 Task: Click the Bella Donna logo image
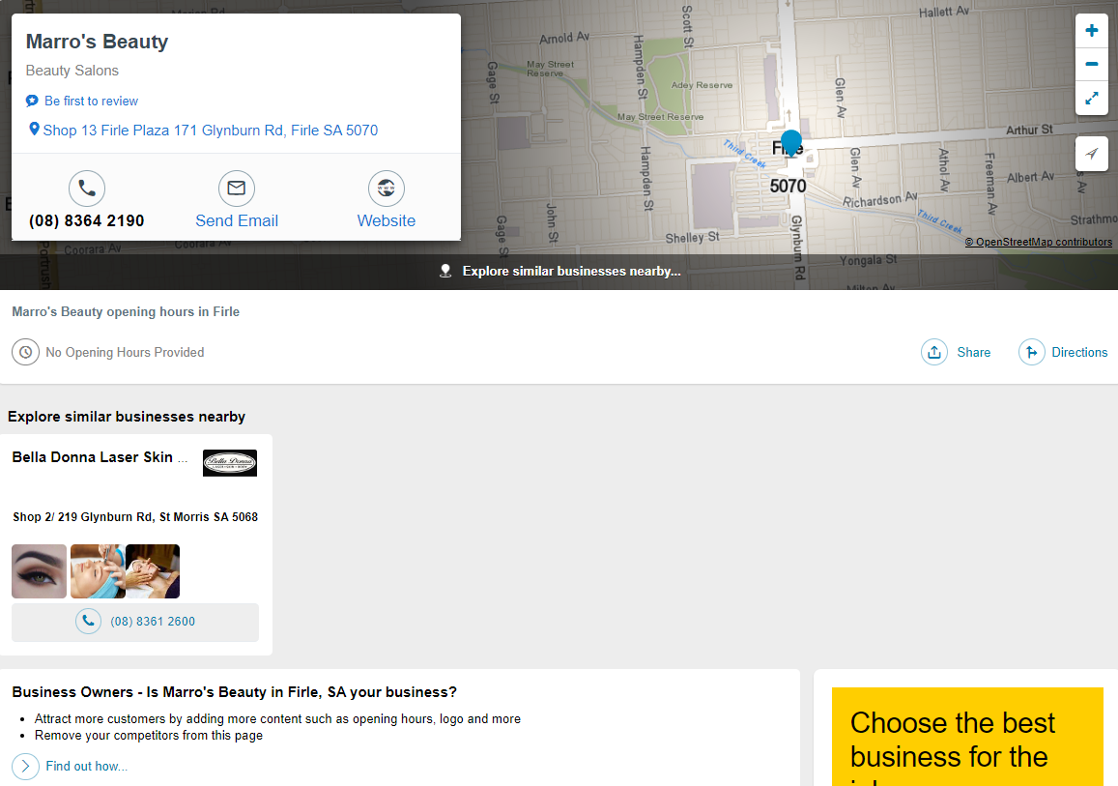230,463
